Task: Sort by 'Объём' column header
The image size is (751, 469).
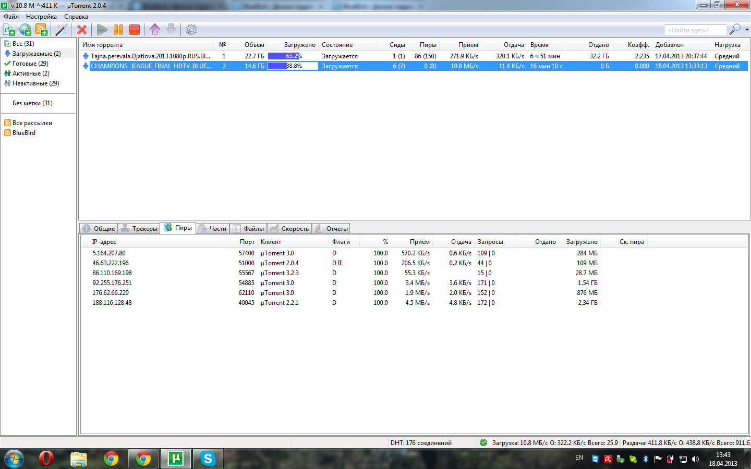Action: pos(248,45)
